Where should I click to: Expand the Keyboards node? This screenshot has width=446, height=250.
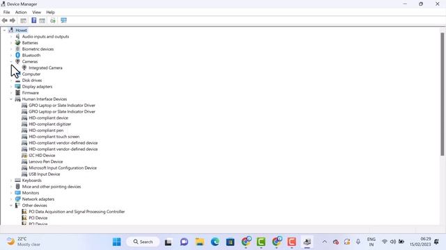[11, 181]
